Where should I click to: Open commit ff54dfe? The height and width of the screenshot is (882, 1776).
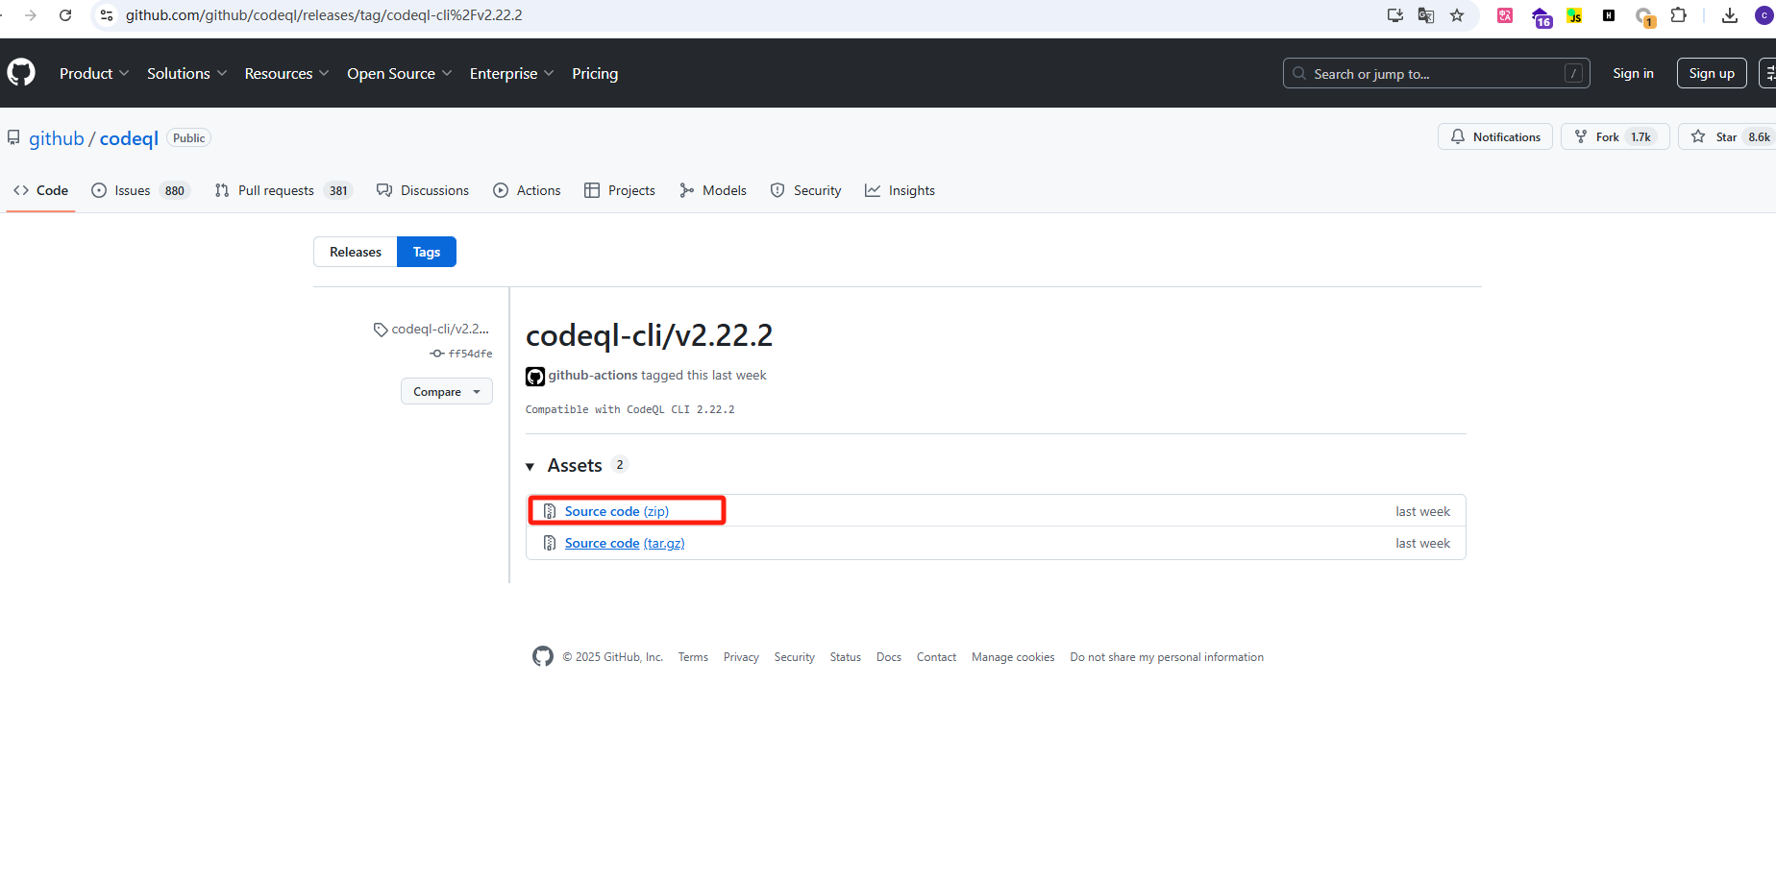tap(470, 354)
